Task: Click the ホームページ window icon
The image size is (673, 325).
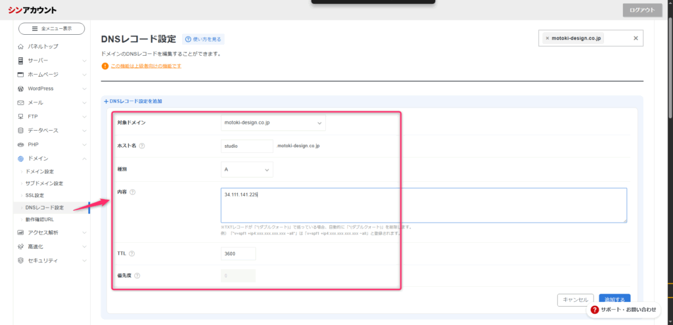Action: click(20, 75)
